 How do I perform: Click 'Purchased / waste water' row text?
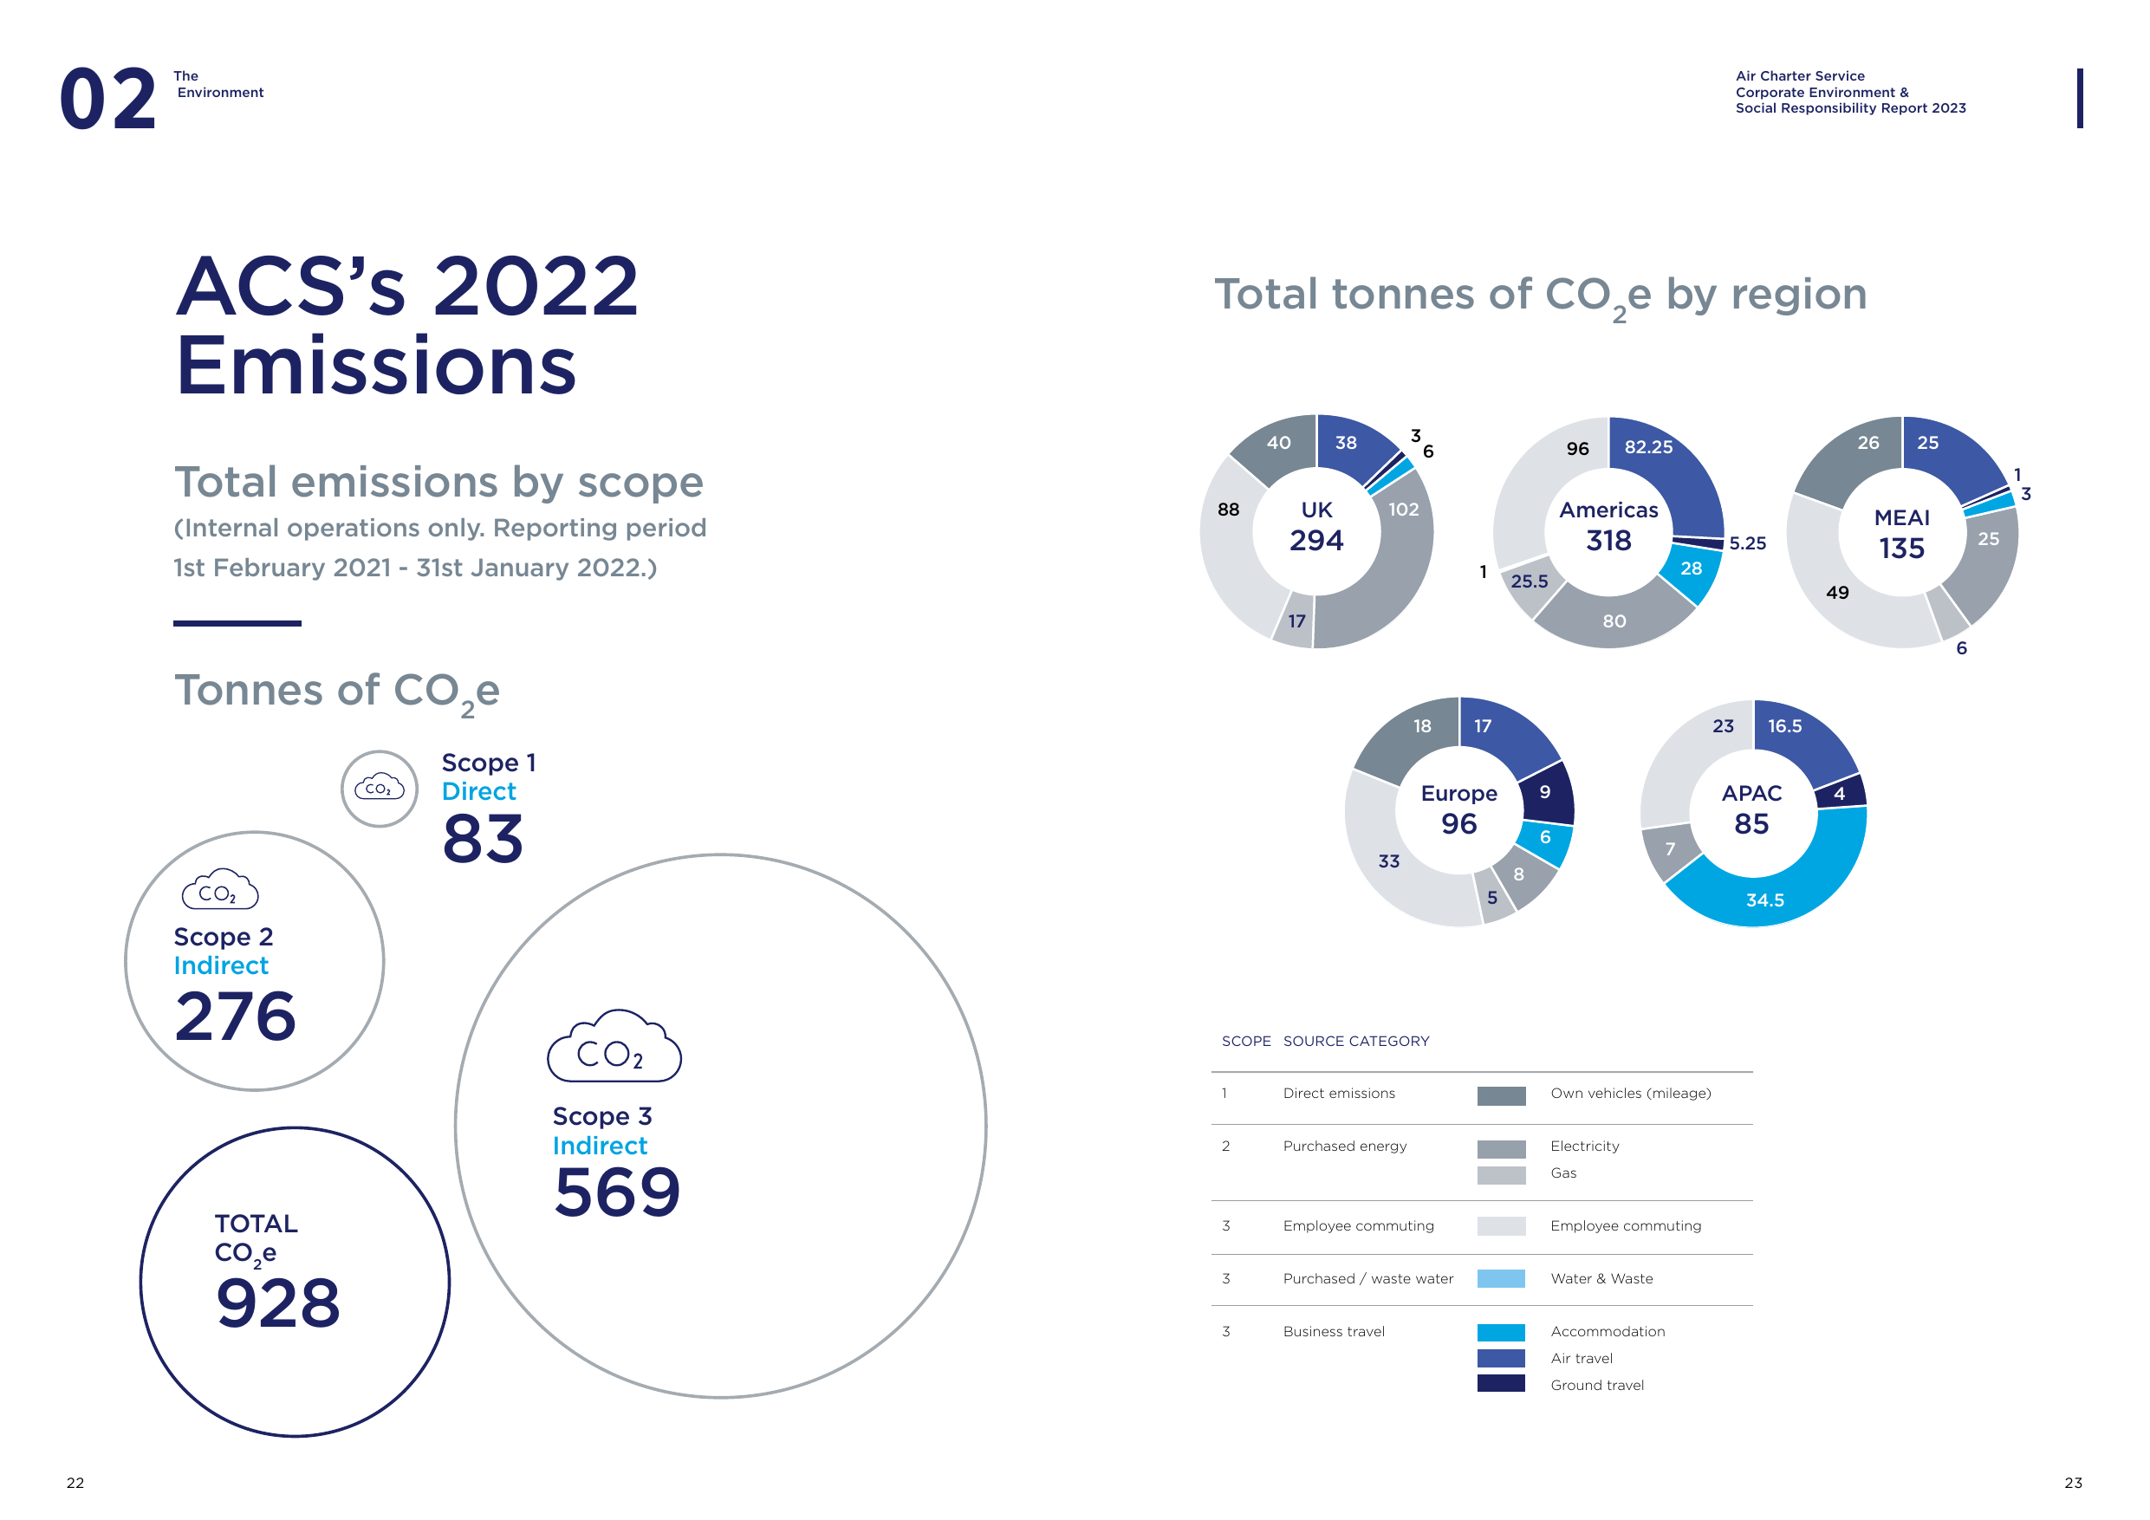click(1368, 1278)
